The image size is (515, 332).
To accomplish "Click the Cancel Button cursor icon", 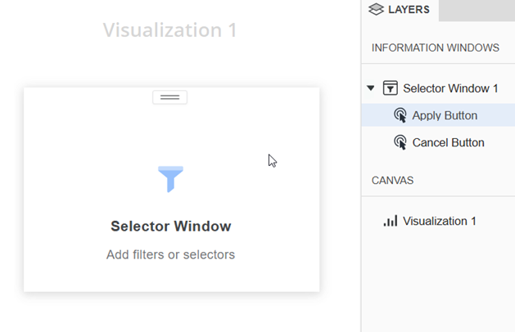I will click(400, 142).
